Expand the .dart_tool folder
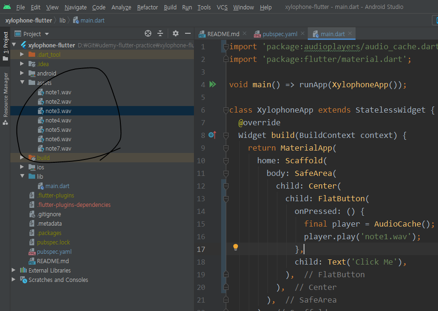 tap(22, 54)
